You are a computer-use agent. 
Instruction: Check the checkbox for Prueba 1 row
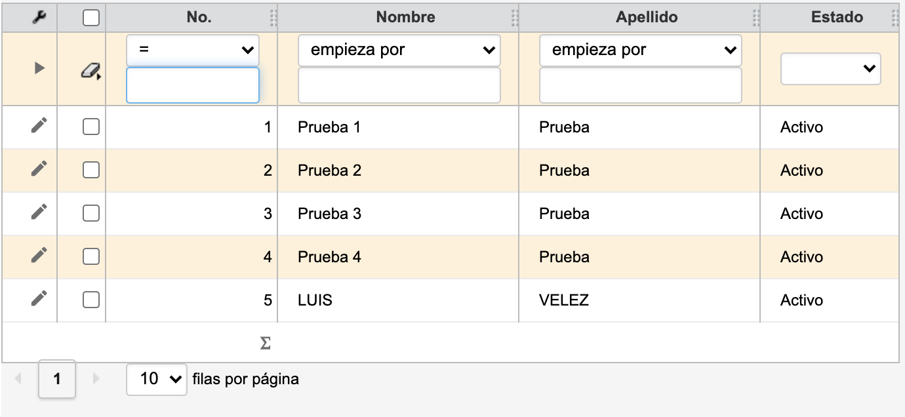(91, 127)
